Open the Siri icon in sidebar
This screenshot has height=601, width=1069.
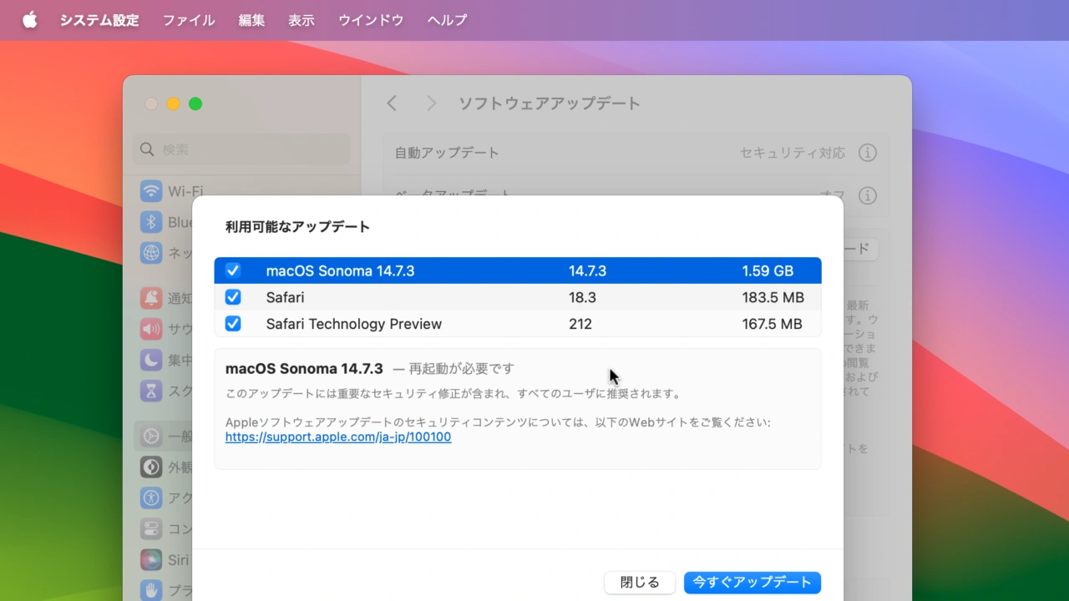click(x=151, y=559)
